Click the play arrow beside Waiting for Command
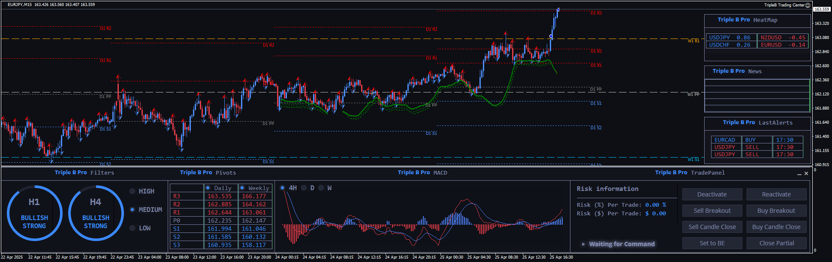Image resolution: width=832 pixels, height=262 pixels. click(583, 244)
